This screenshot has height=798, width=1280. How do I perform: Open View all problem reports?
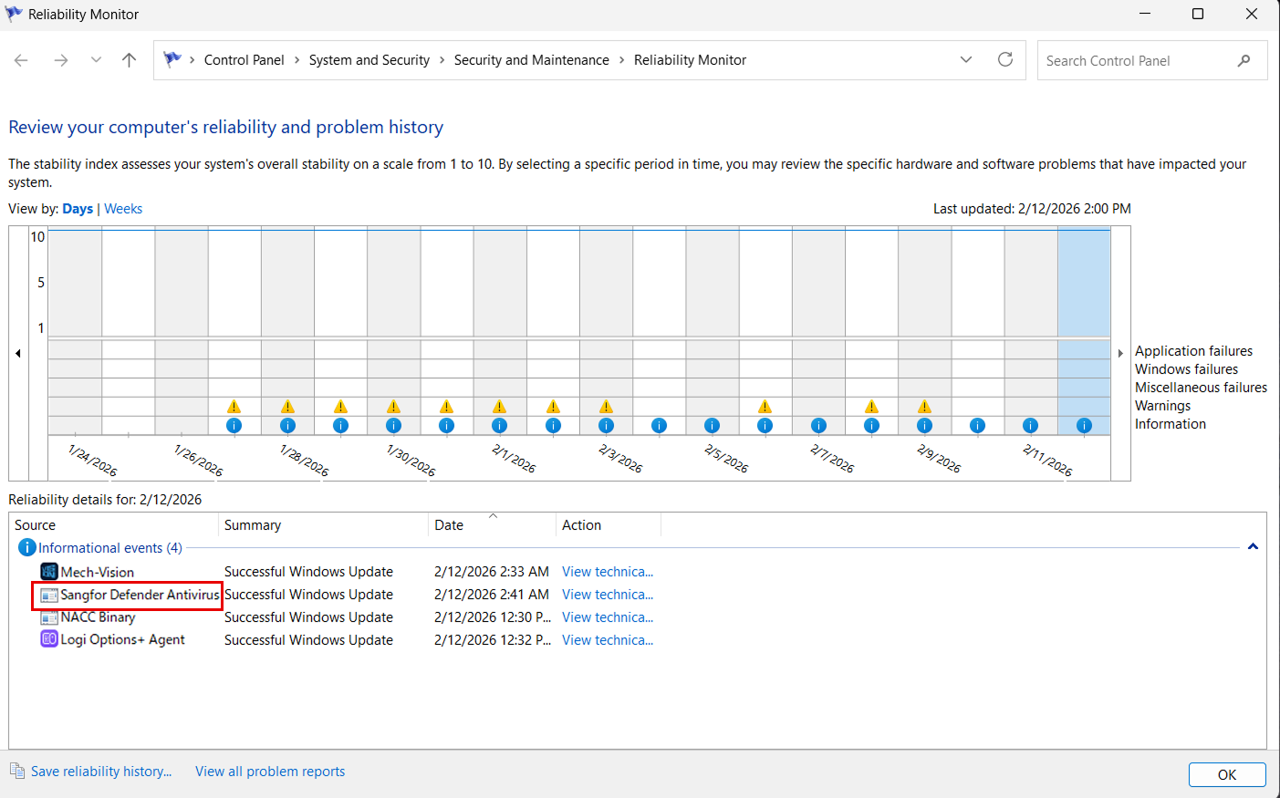point(270,772)
